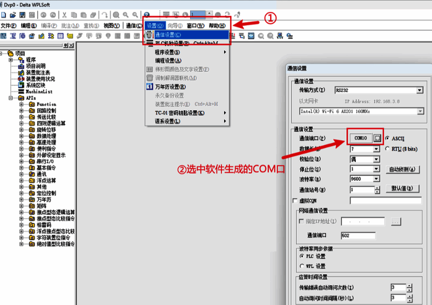Open a file using the folder icon
432x305 pixels.
(x=12, y=15)
